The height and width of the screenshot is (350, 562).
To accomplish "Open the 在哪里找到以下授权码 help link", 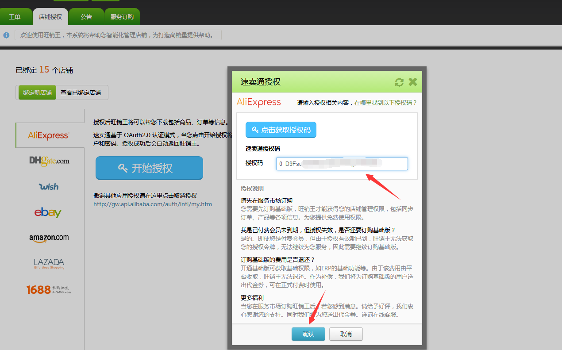I will pyautogui.click(x=385, y=103).
